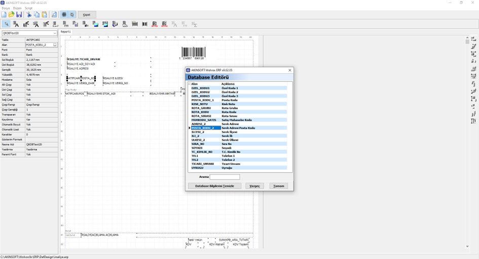The width and height of the screenshot is (479, 259).
Task: Switch to the Report1 tab
Action: pyautogui.click(x=65, y=32)
